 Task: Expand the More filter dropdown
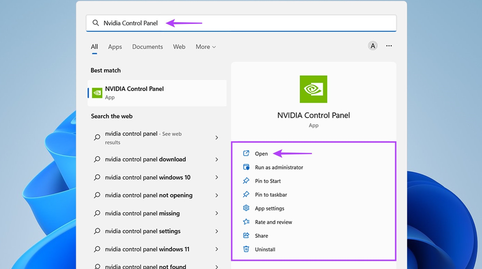pos(206,47)
